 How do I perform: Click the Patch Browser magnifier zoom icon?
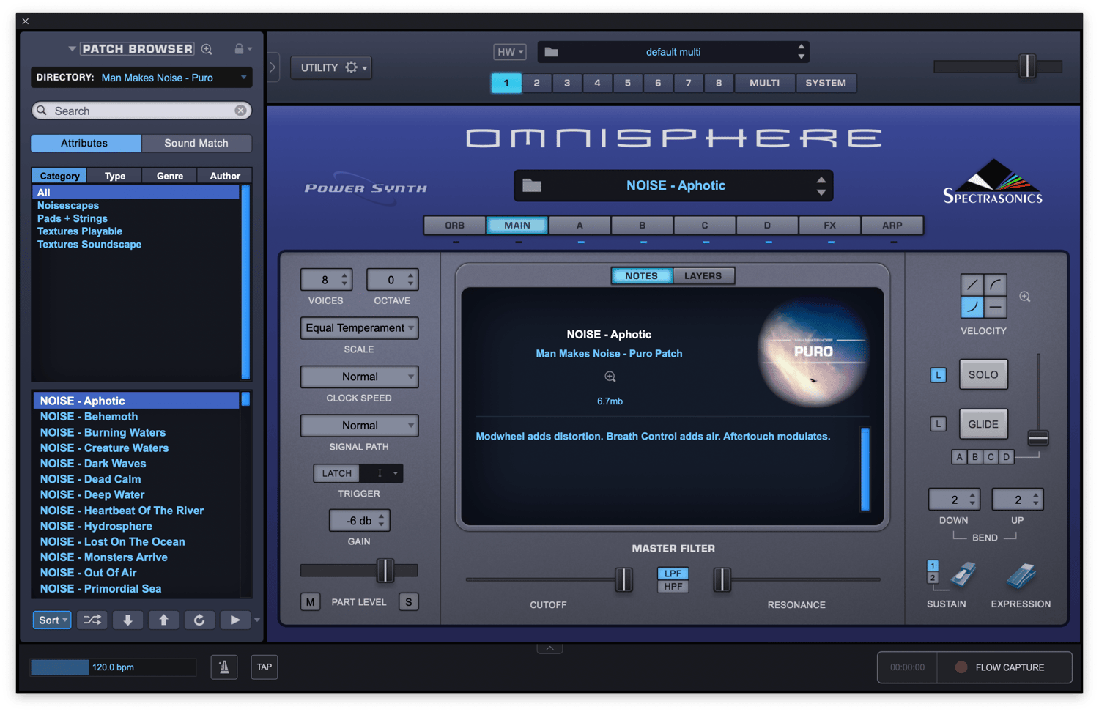[x=207, y=49]
